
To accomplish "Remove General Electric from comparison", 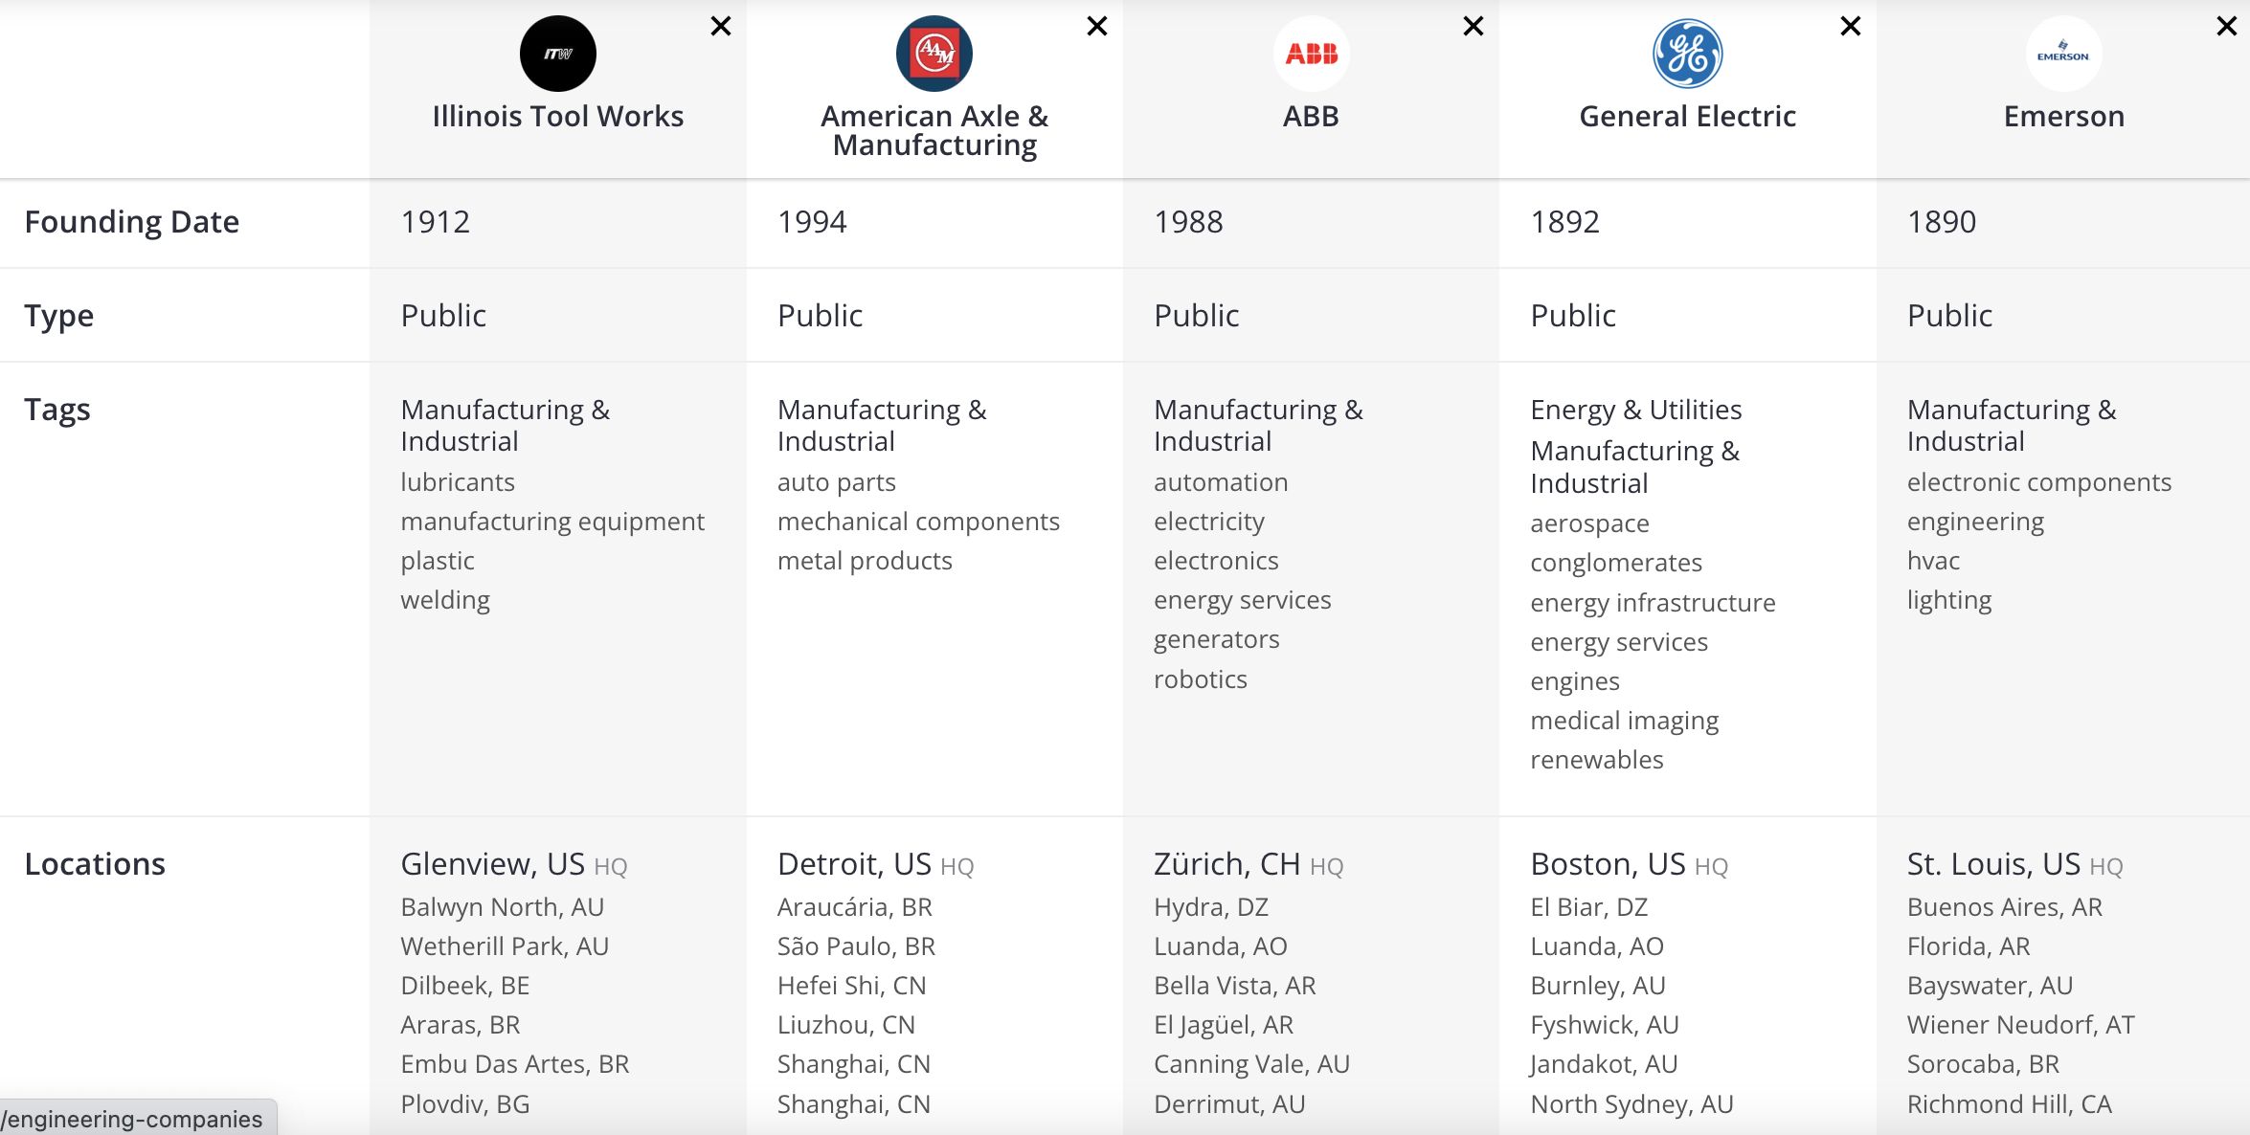I will (x=1851, y=26).
